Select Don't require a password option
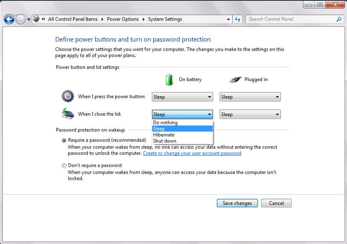This screenshot has height=244, width=347. (64, 166)
